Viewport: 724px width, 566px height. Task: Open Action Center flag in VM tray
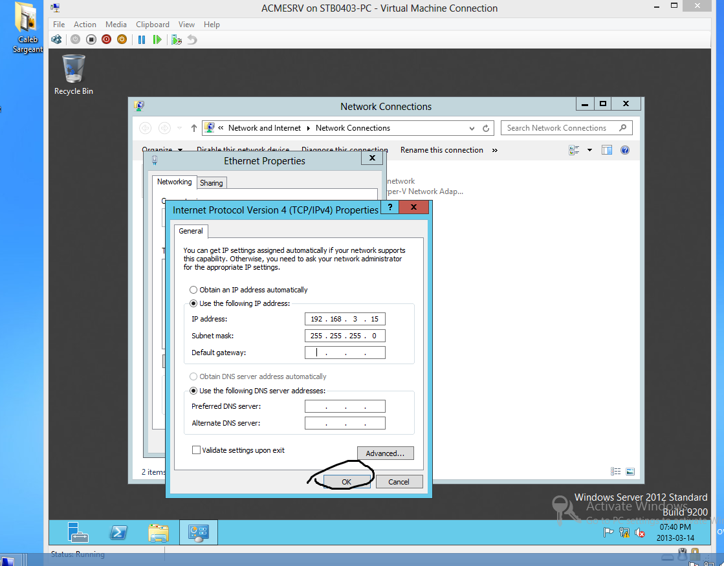pos(609,532)
